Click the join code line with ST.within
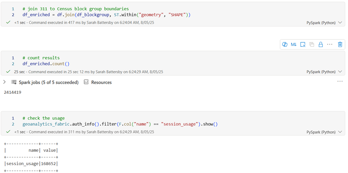The image size is (348, 173). point(106,15)
